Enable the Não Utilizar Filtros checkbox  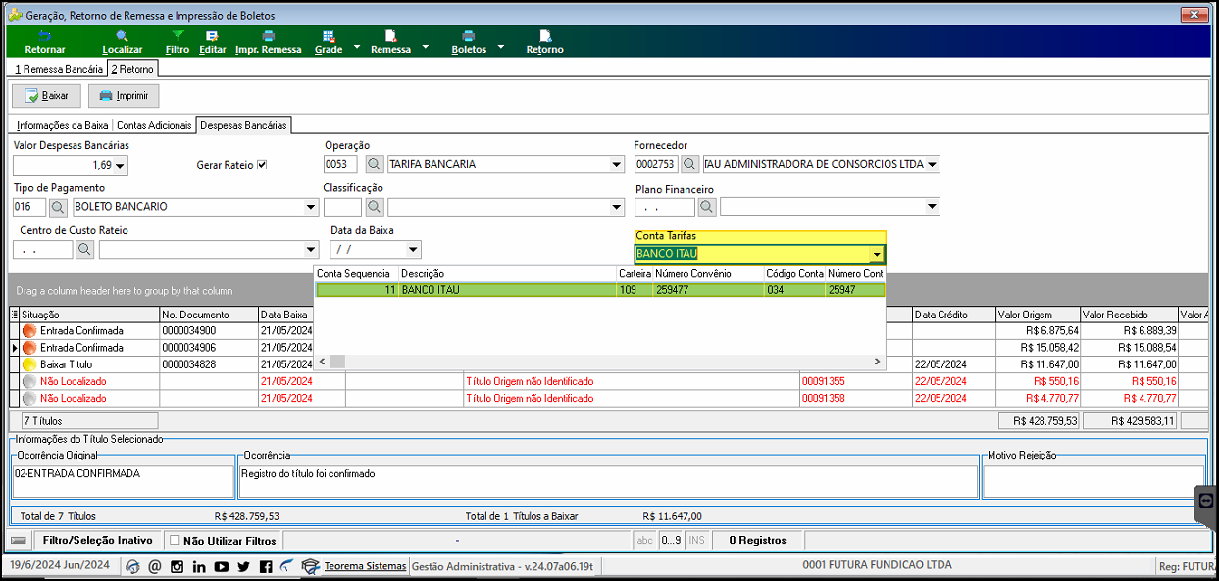pyautogui.click(x=175, y=540)
